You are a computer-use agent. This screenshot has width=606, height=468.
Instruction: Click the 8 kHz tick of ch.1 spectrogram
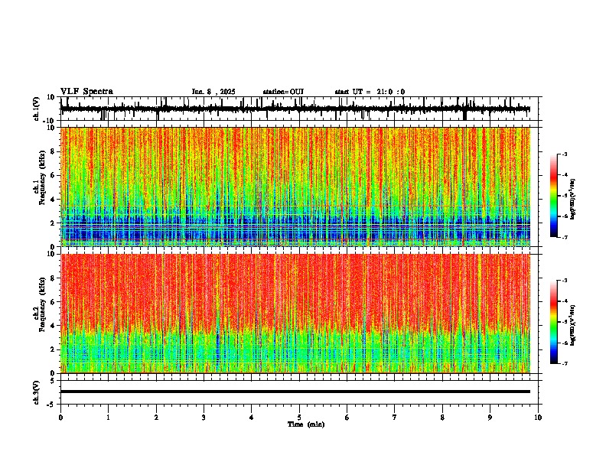point(53,151)
